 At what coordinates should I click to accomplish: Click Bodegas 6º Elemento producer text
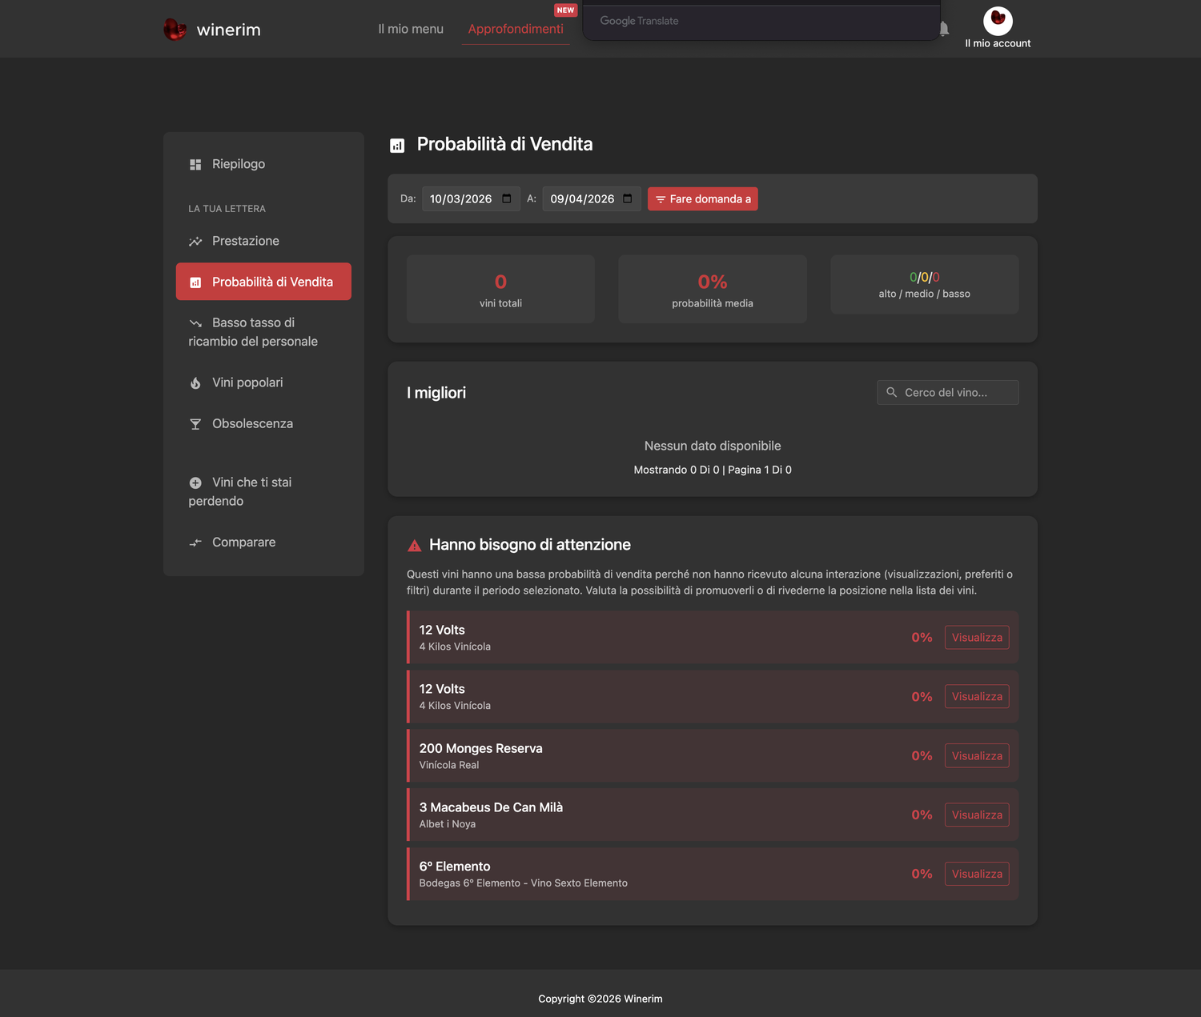[x=524, y=884]
